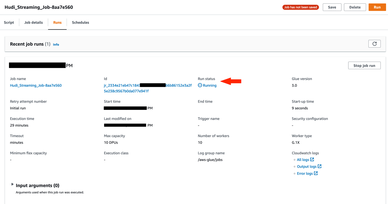This screenshot has height=204, width=388.
Task: Click 'Arguments used when this job run was executed.' text
Action: [x=50, y=192]
